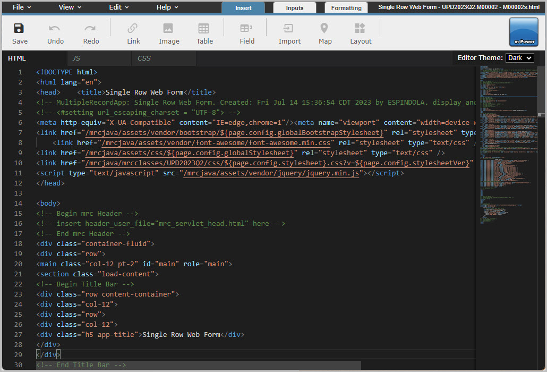547x372 pixels.
Task: Click the <body> tag text
Action: [48, 204]
